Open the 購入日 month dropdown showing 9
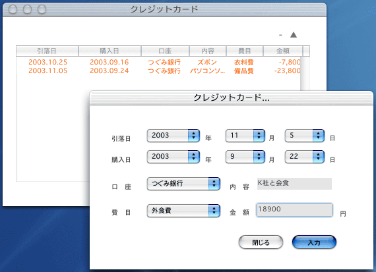Viewport: 376px width, 272px height. point(245,157)
